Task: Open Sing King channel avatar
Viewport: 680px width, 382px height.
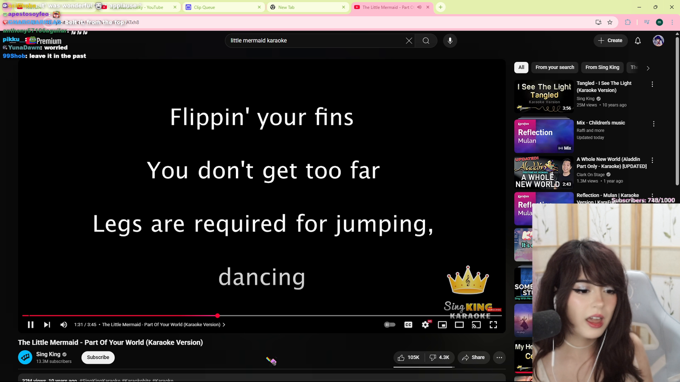Action: click(25, 357)
